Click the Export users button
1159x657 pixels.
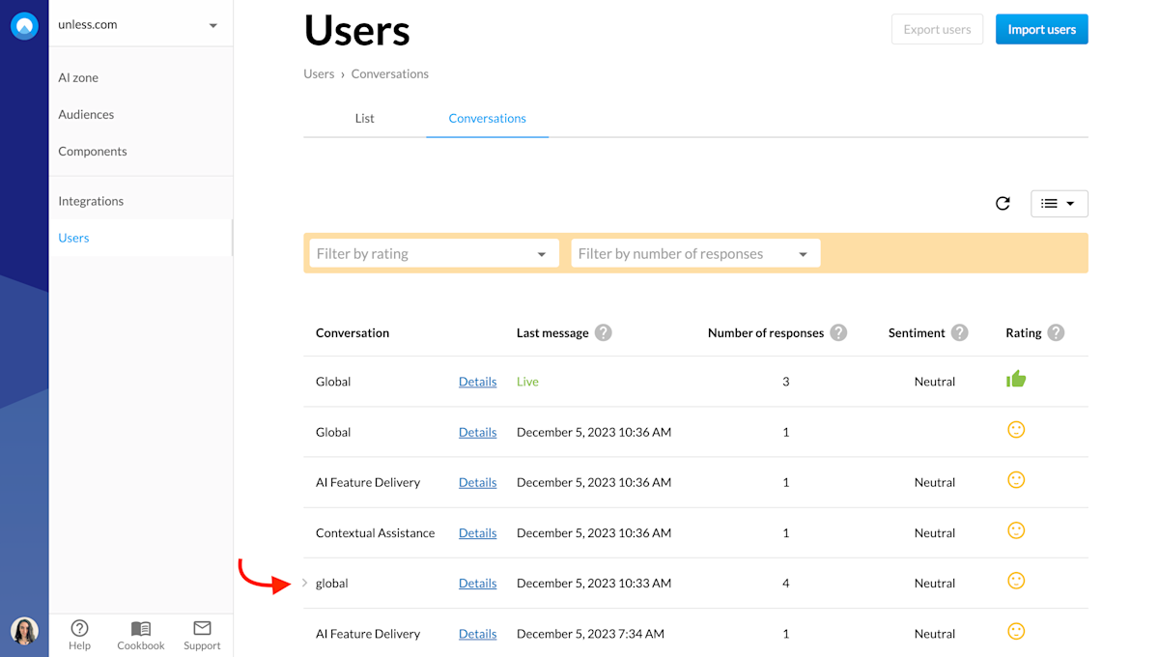937,29
